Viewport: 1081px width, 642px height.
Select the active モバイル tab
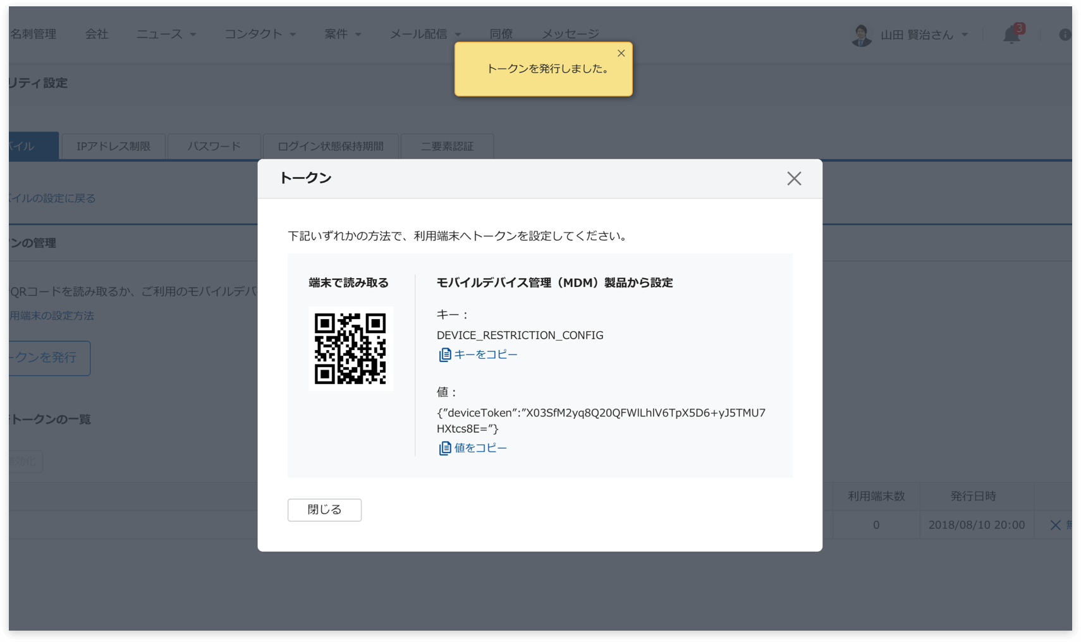point(34,146)
